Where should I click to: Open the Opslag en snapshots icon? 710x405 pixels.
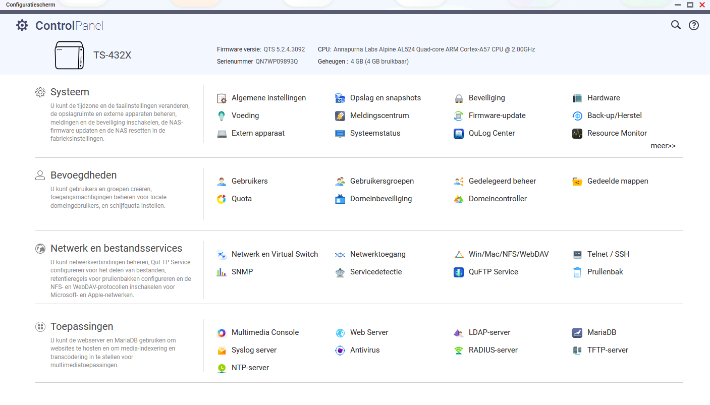point(340,98)
